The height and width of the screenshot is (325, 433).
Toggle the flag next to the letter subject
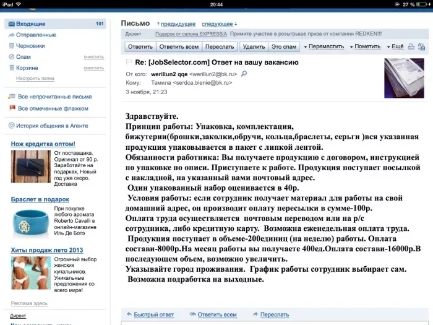pyautogui.click(x=129, y=62)
